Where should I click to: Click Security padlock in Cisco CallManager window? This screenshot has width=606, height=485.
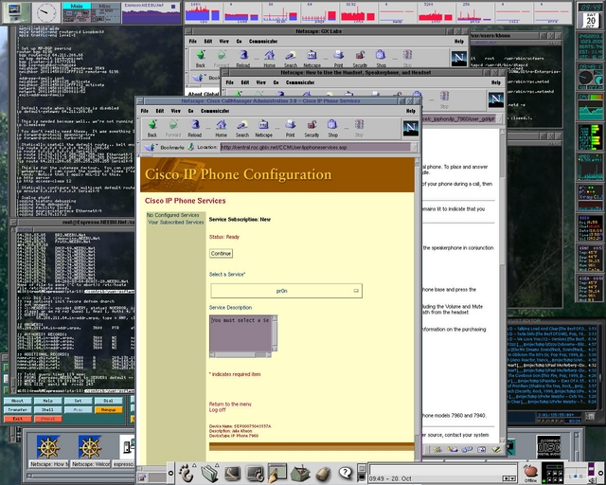point(312,128)
